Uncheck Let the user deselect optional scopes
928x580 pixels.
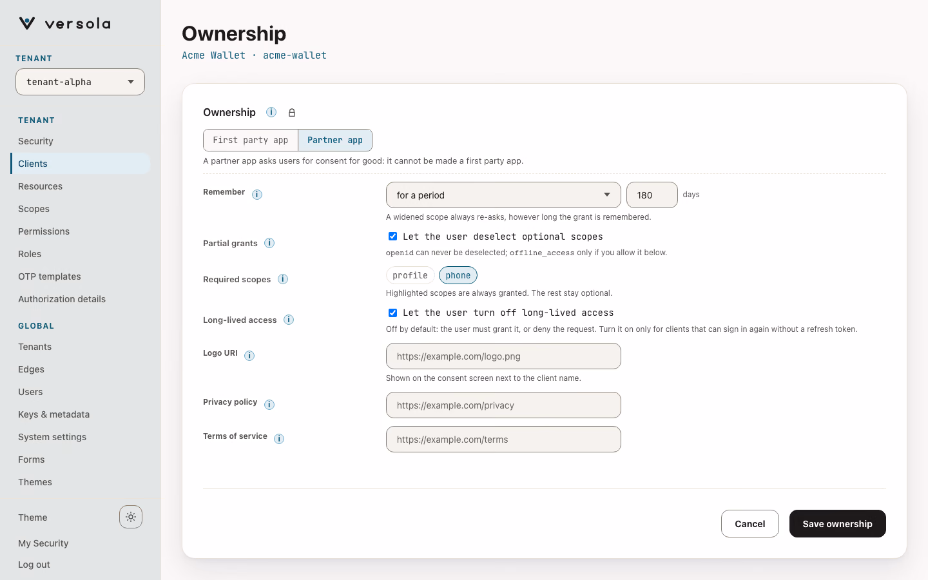(392, 237)
